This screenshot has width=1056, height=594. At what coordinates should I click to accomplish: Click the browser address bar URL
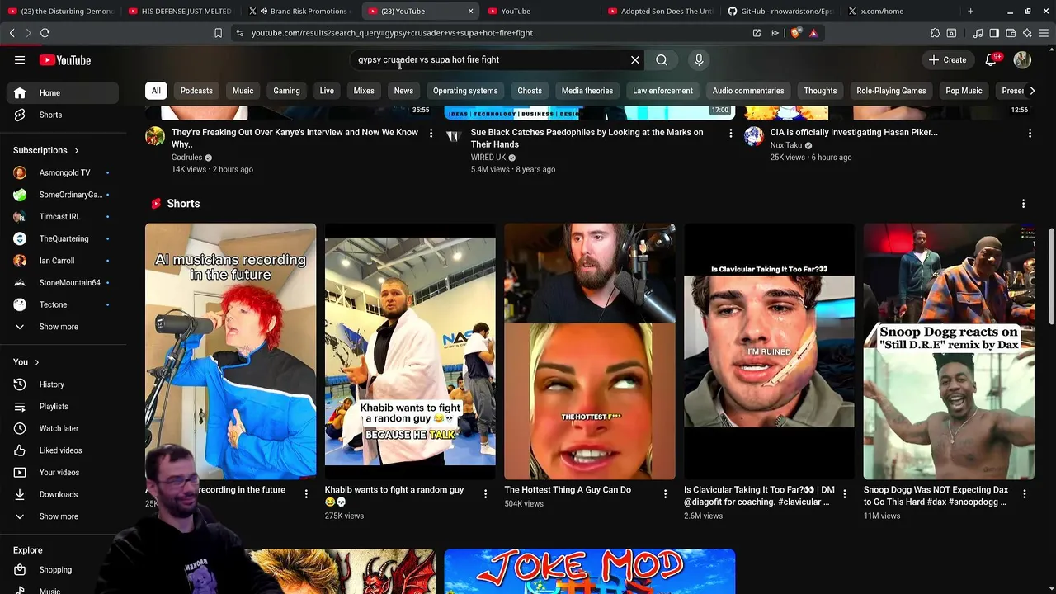392,33
